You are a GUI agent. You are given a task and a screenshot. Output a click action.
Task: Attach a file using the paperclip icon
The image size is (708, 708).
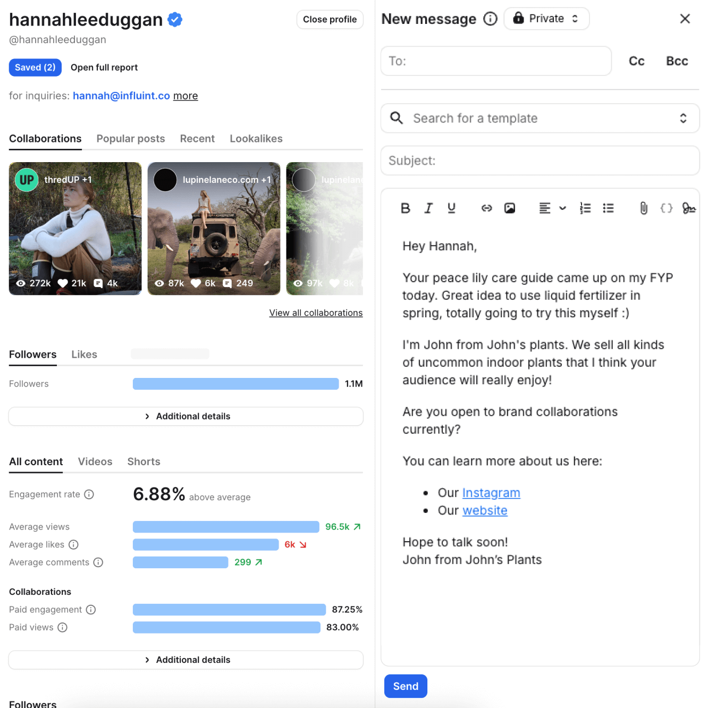pos(644,208)
